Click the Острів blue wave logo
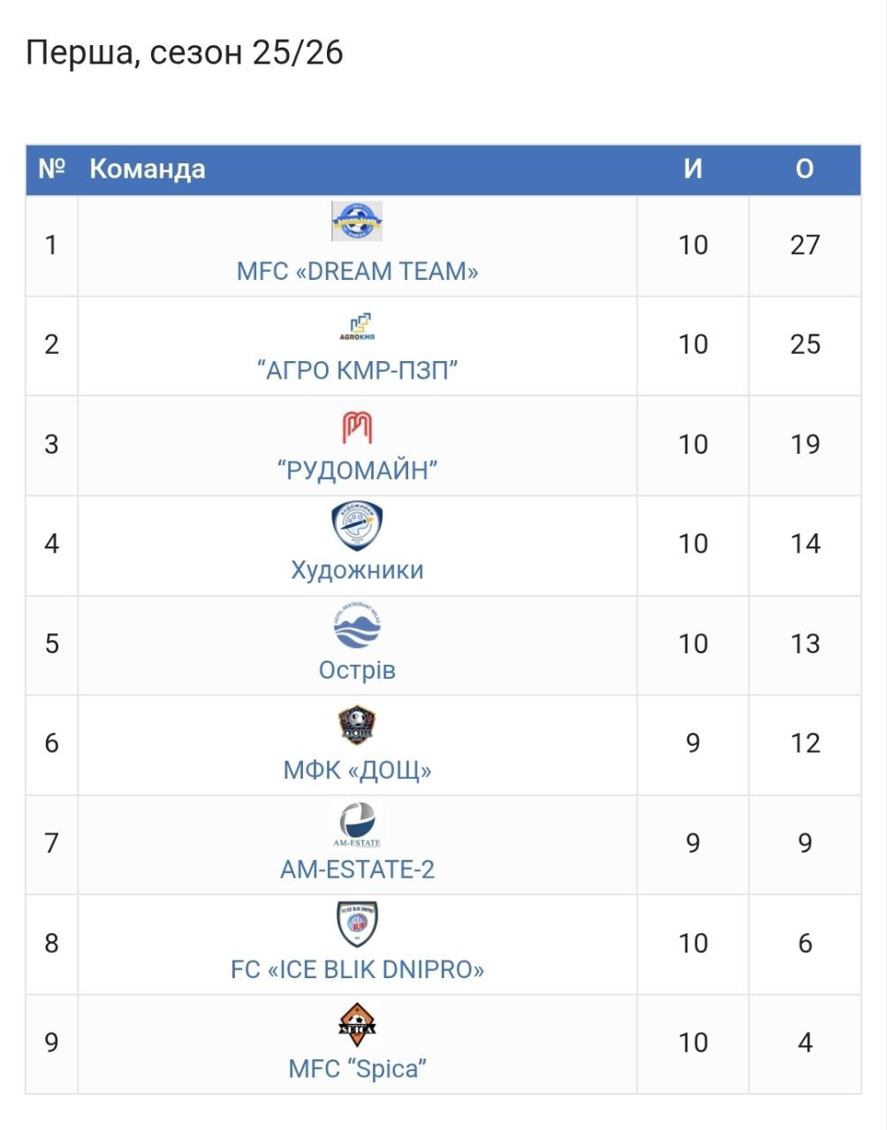Image resolution: width=887 pixels, height=1130 pixels. (x=357, y=627)
